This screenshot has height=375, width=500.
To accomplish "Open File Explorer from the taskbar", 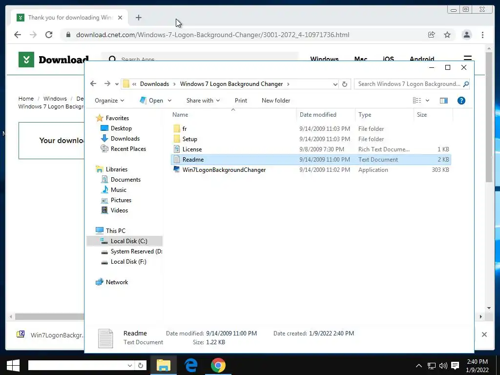I will click(x=163, y=365).
